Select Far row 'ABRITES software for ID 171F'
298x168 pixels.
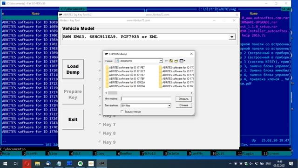coord(30,105)
